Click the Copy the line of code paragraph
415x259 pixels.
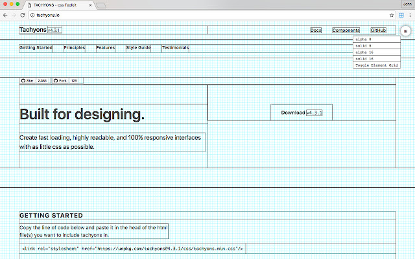point(93,231)
